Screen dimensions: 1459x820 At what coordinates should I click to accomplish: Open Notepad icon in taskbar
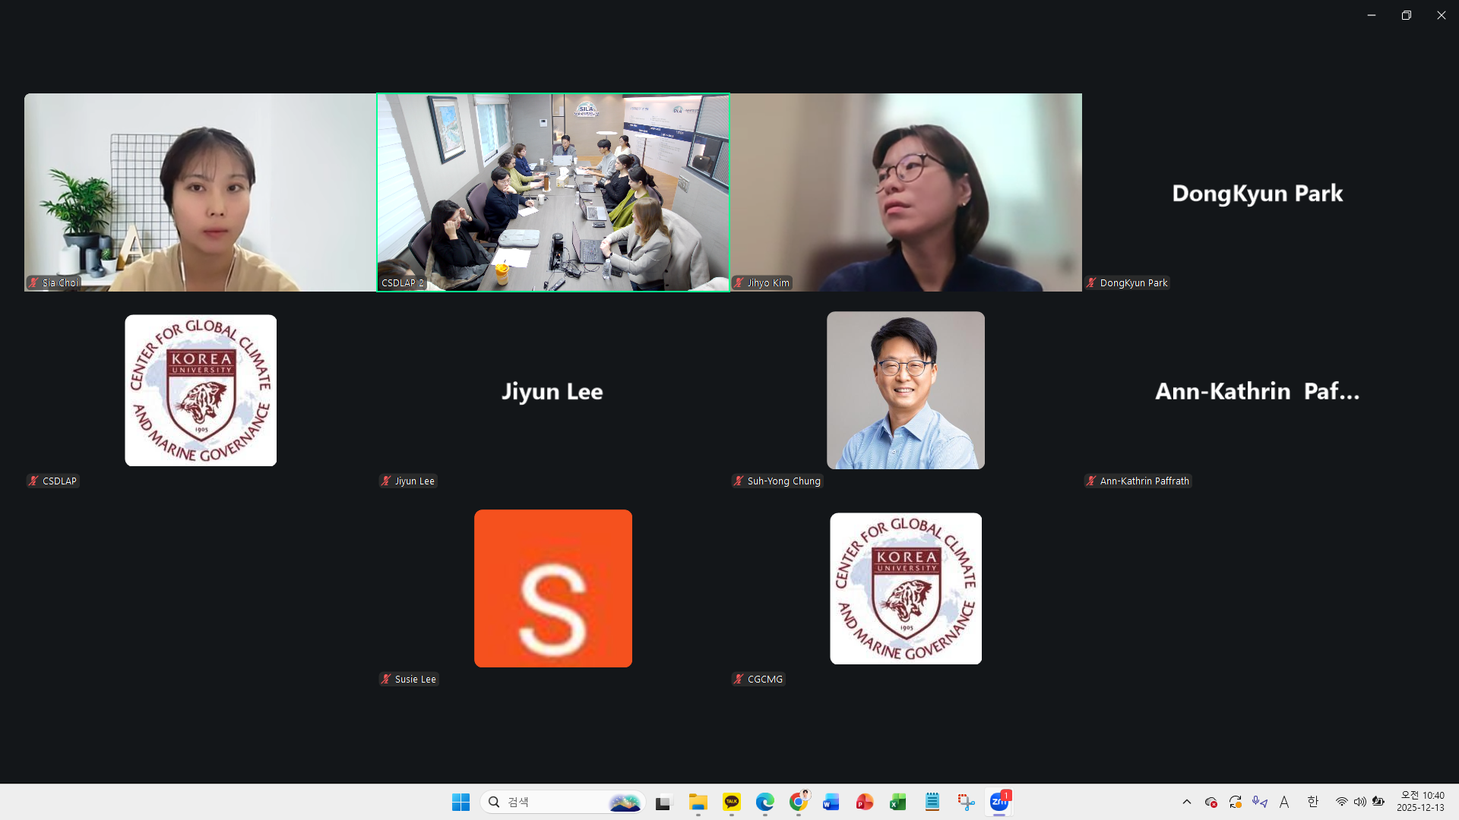[x=932, y=802]
